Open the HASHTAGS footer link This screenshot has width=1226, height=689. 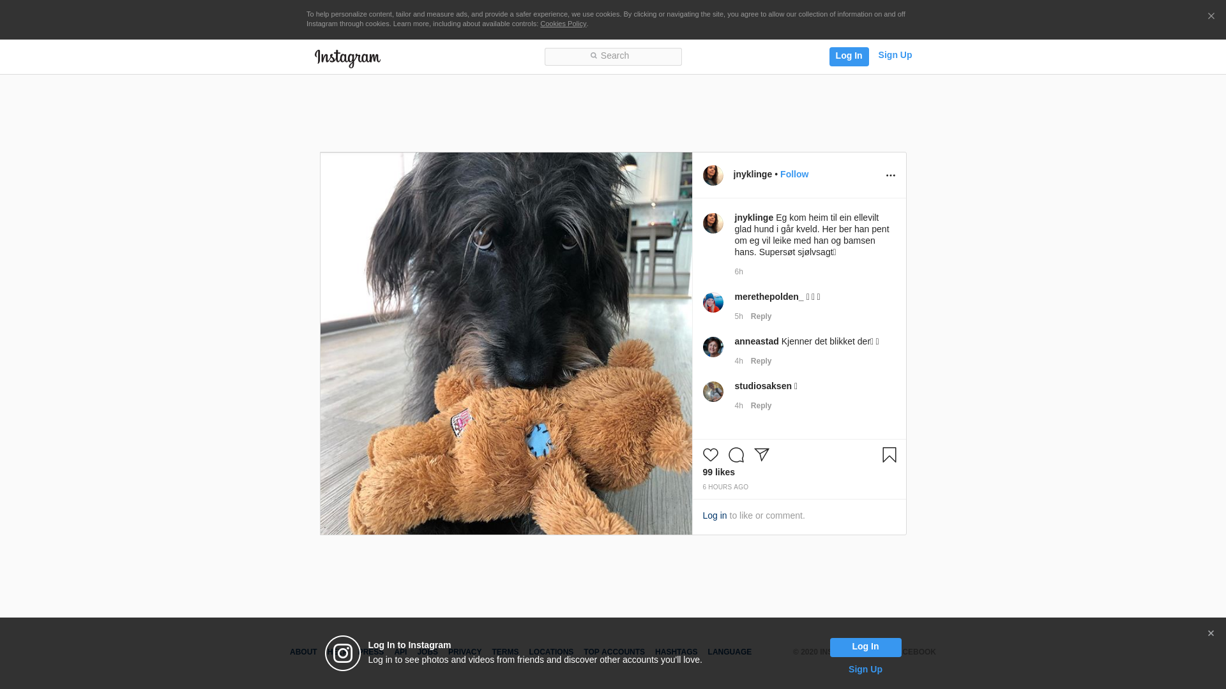pos(676,652)
